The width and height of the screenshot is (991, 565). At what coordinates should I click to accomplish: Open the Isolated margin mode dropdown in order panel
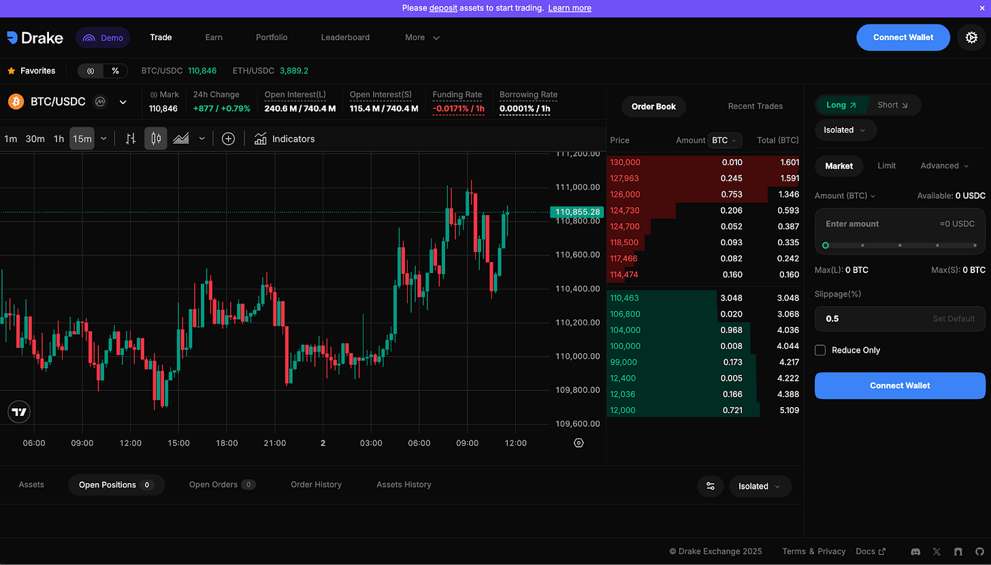click(846, 130)
